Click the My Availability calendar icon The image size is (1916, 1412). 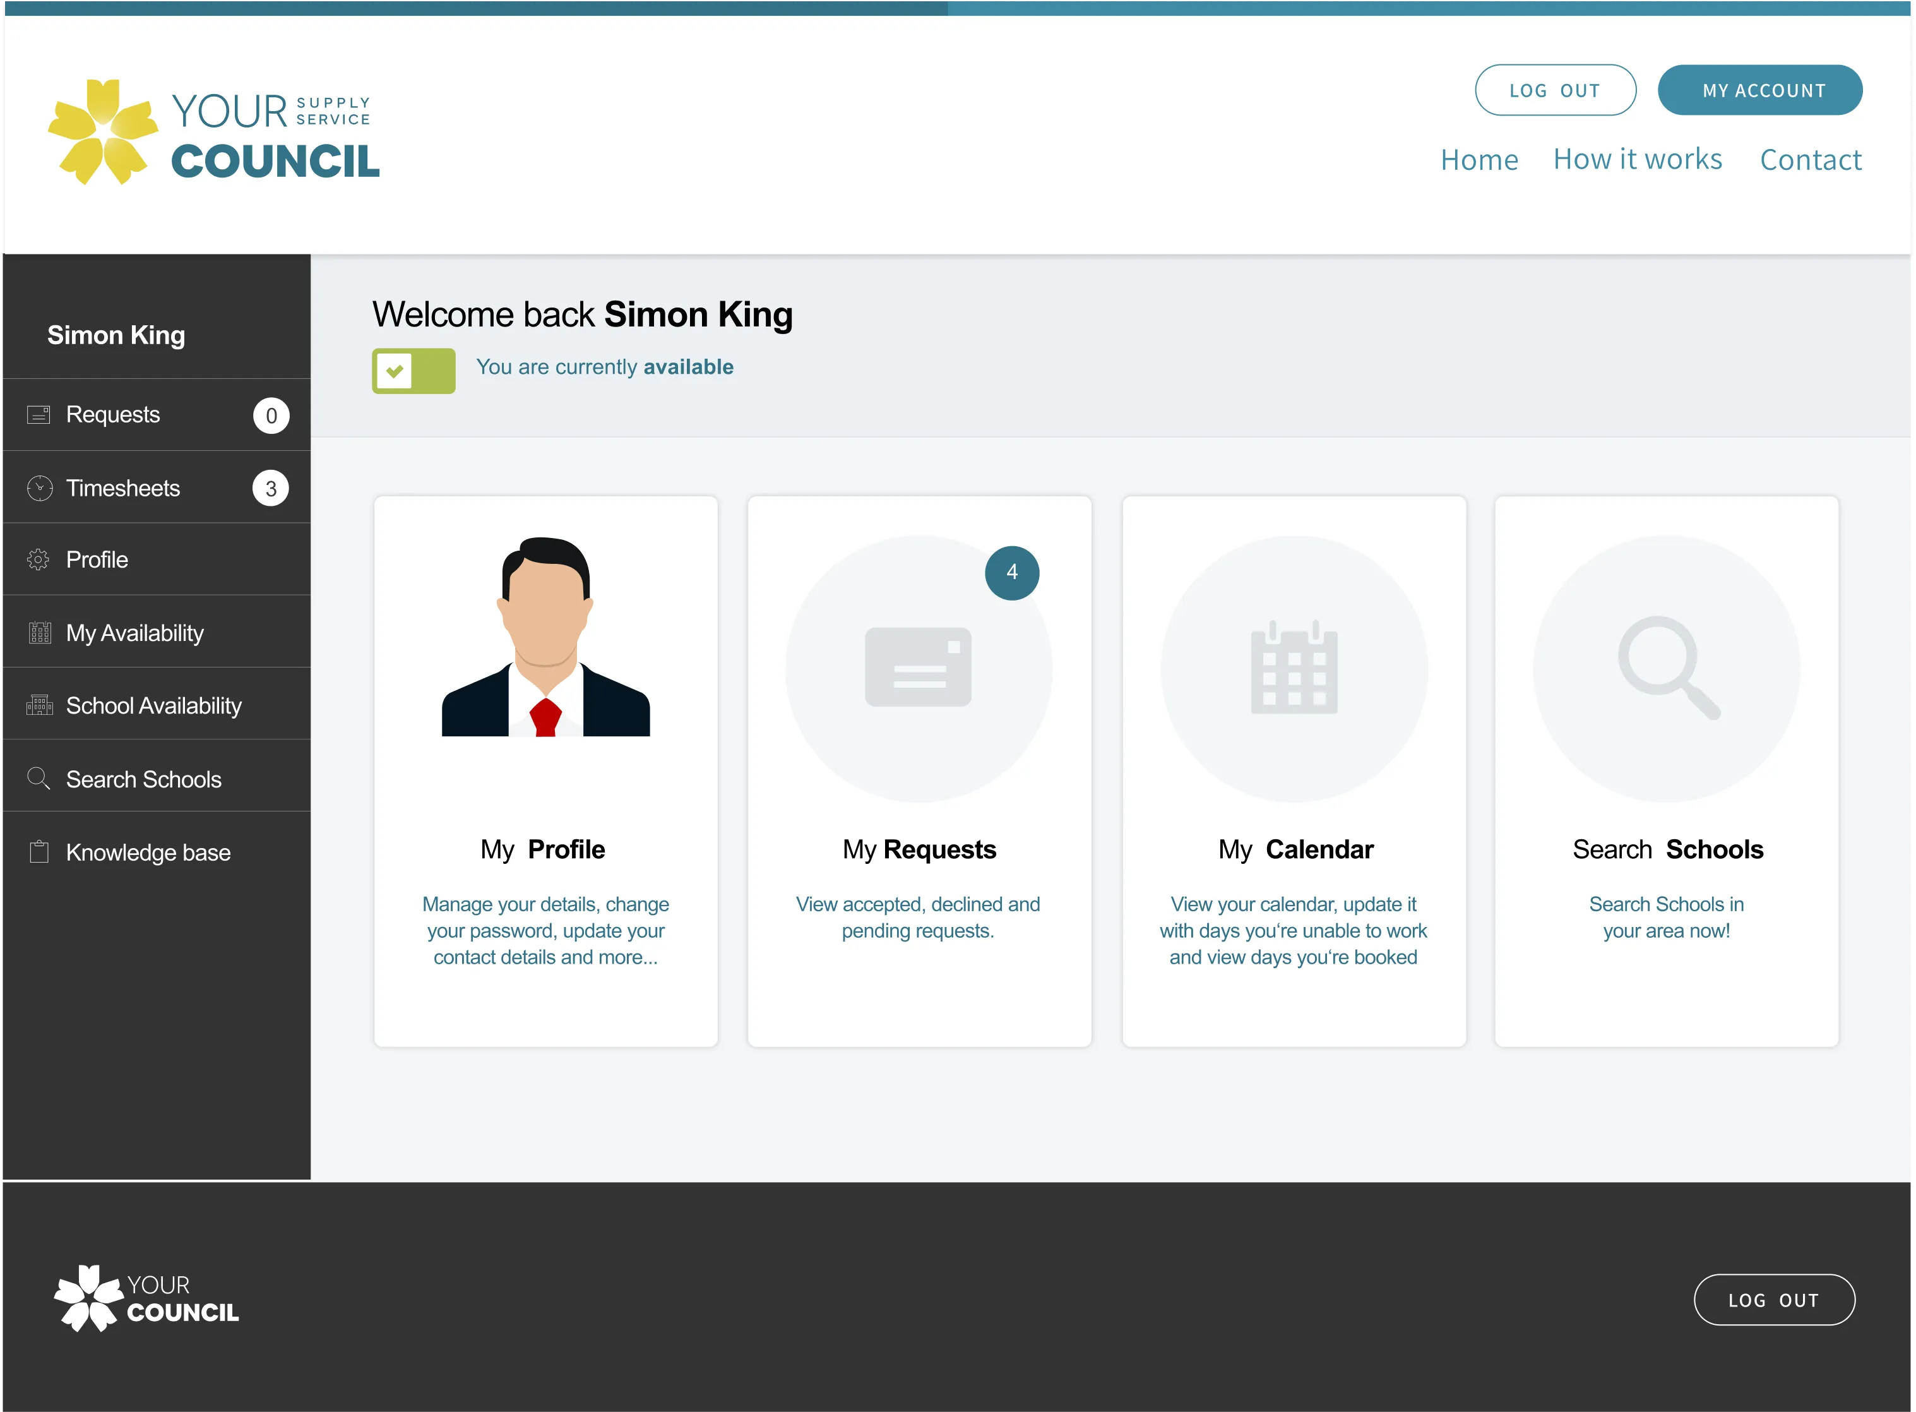[39, 633]
